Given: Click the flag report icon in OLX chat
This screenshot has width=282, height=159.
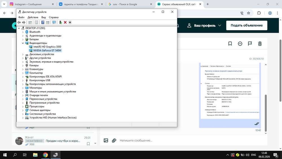Looking at the screenshot, I should click(x=250, y=44).
